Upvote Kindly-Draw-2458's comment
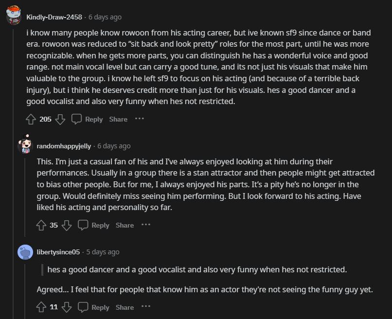This screenshot has width=392, height=319. point(31,119)
